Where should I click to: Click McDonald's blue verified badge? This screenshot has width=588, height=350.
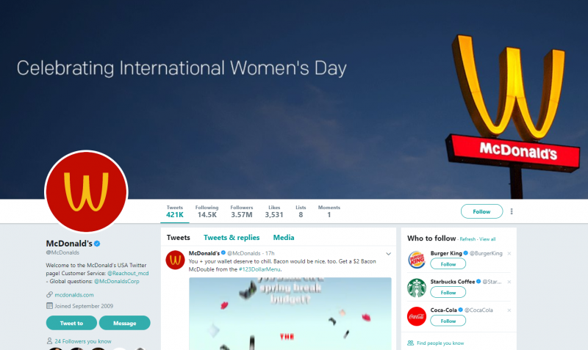click(97, 244)
